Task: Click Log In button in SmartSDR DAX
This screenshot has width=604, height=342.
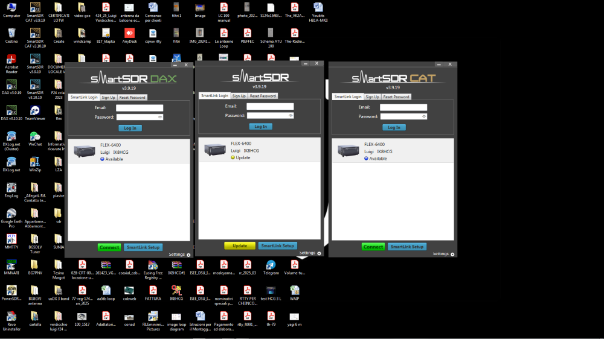Action: (x=130, y=128)
